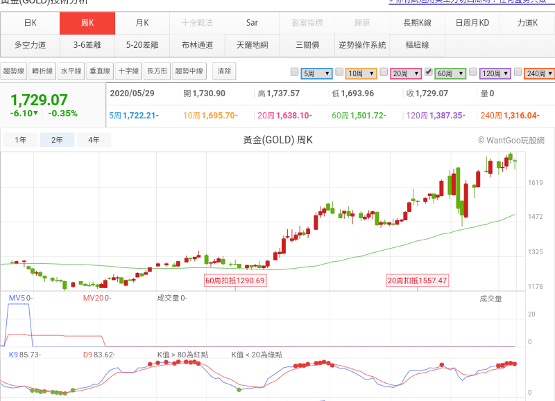
Task: Uncheck the 60周 moving average checkbox
Action: click(429, 72)
